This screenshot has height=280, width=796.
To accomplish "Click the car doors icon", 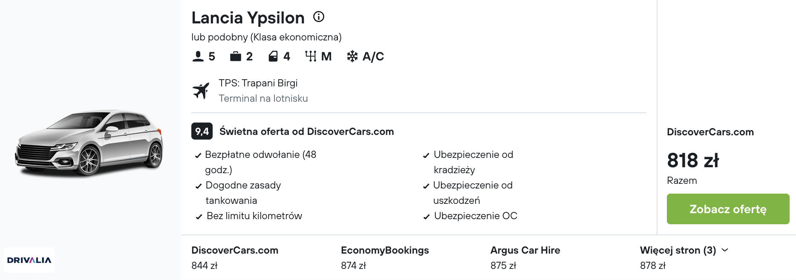I will click(x=273, y=56).
